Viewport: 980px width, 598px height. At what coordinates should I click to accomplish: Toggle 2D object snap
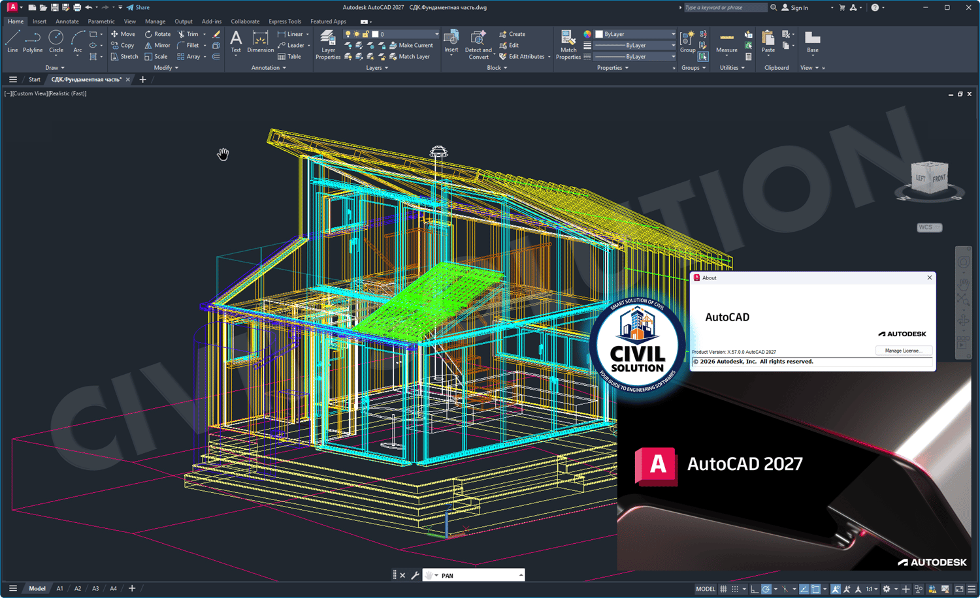[x=816, y=589]
